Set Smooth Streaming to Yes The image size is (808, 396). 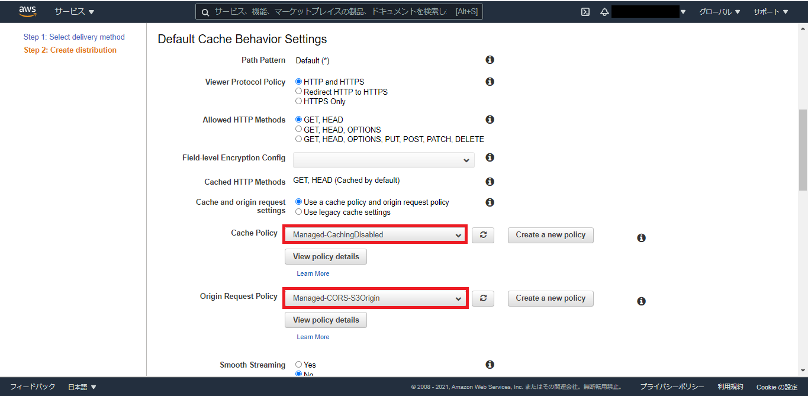click(x=298, y=365)
